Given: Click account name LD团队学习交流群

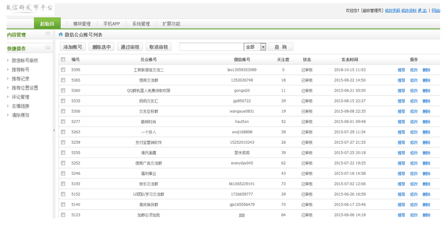Looking at the screenshot, I should tap(149, 195).
